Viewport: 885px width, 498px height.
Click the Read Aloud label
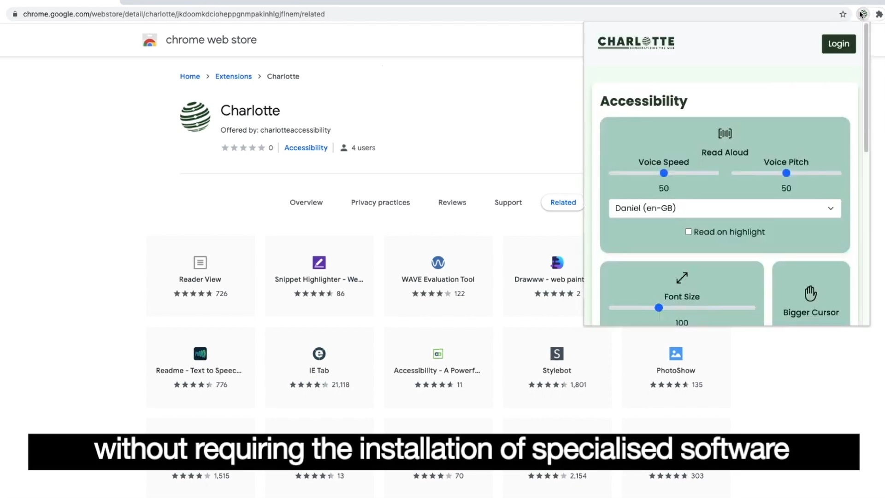725,152
